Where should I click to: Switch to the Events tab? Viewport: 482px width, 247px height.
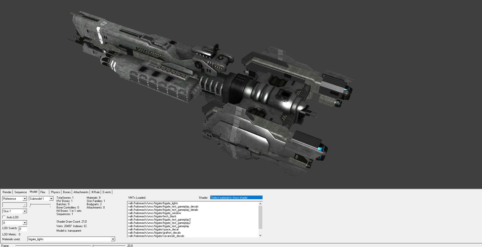coord(107,192)
